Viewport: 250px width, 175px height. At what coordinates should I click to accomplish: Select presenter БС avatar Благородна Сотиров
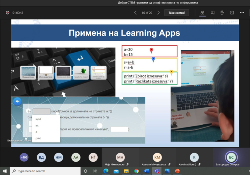click(231, 157)
